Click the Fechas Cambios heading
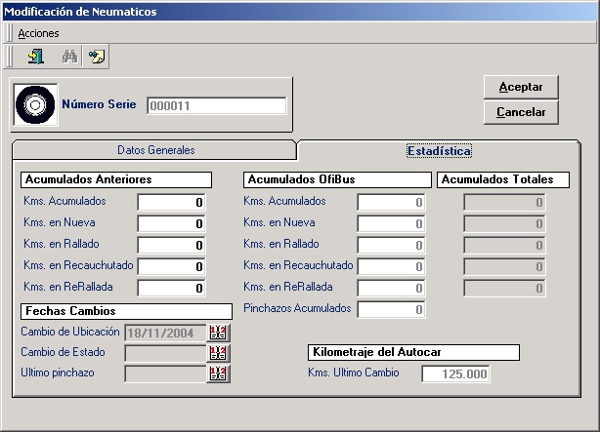 (126, 311)
